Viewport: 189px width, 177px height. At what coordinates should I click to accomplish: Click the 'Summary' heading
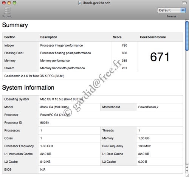point(15,25)
